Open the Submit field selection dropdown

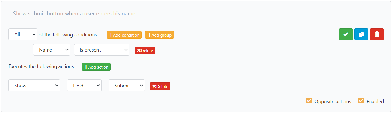127,86
